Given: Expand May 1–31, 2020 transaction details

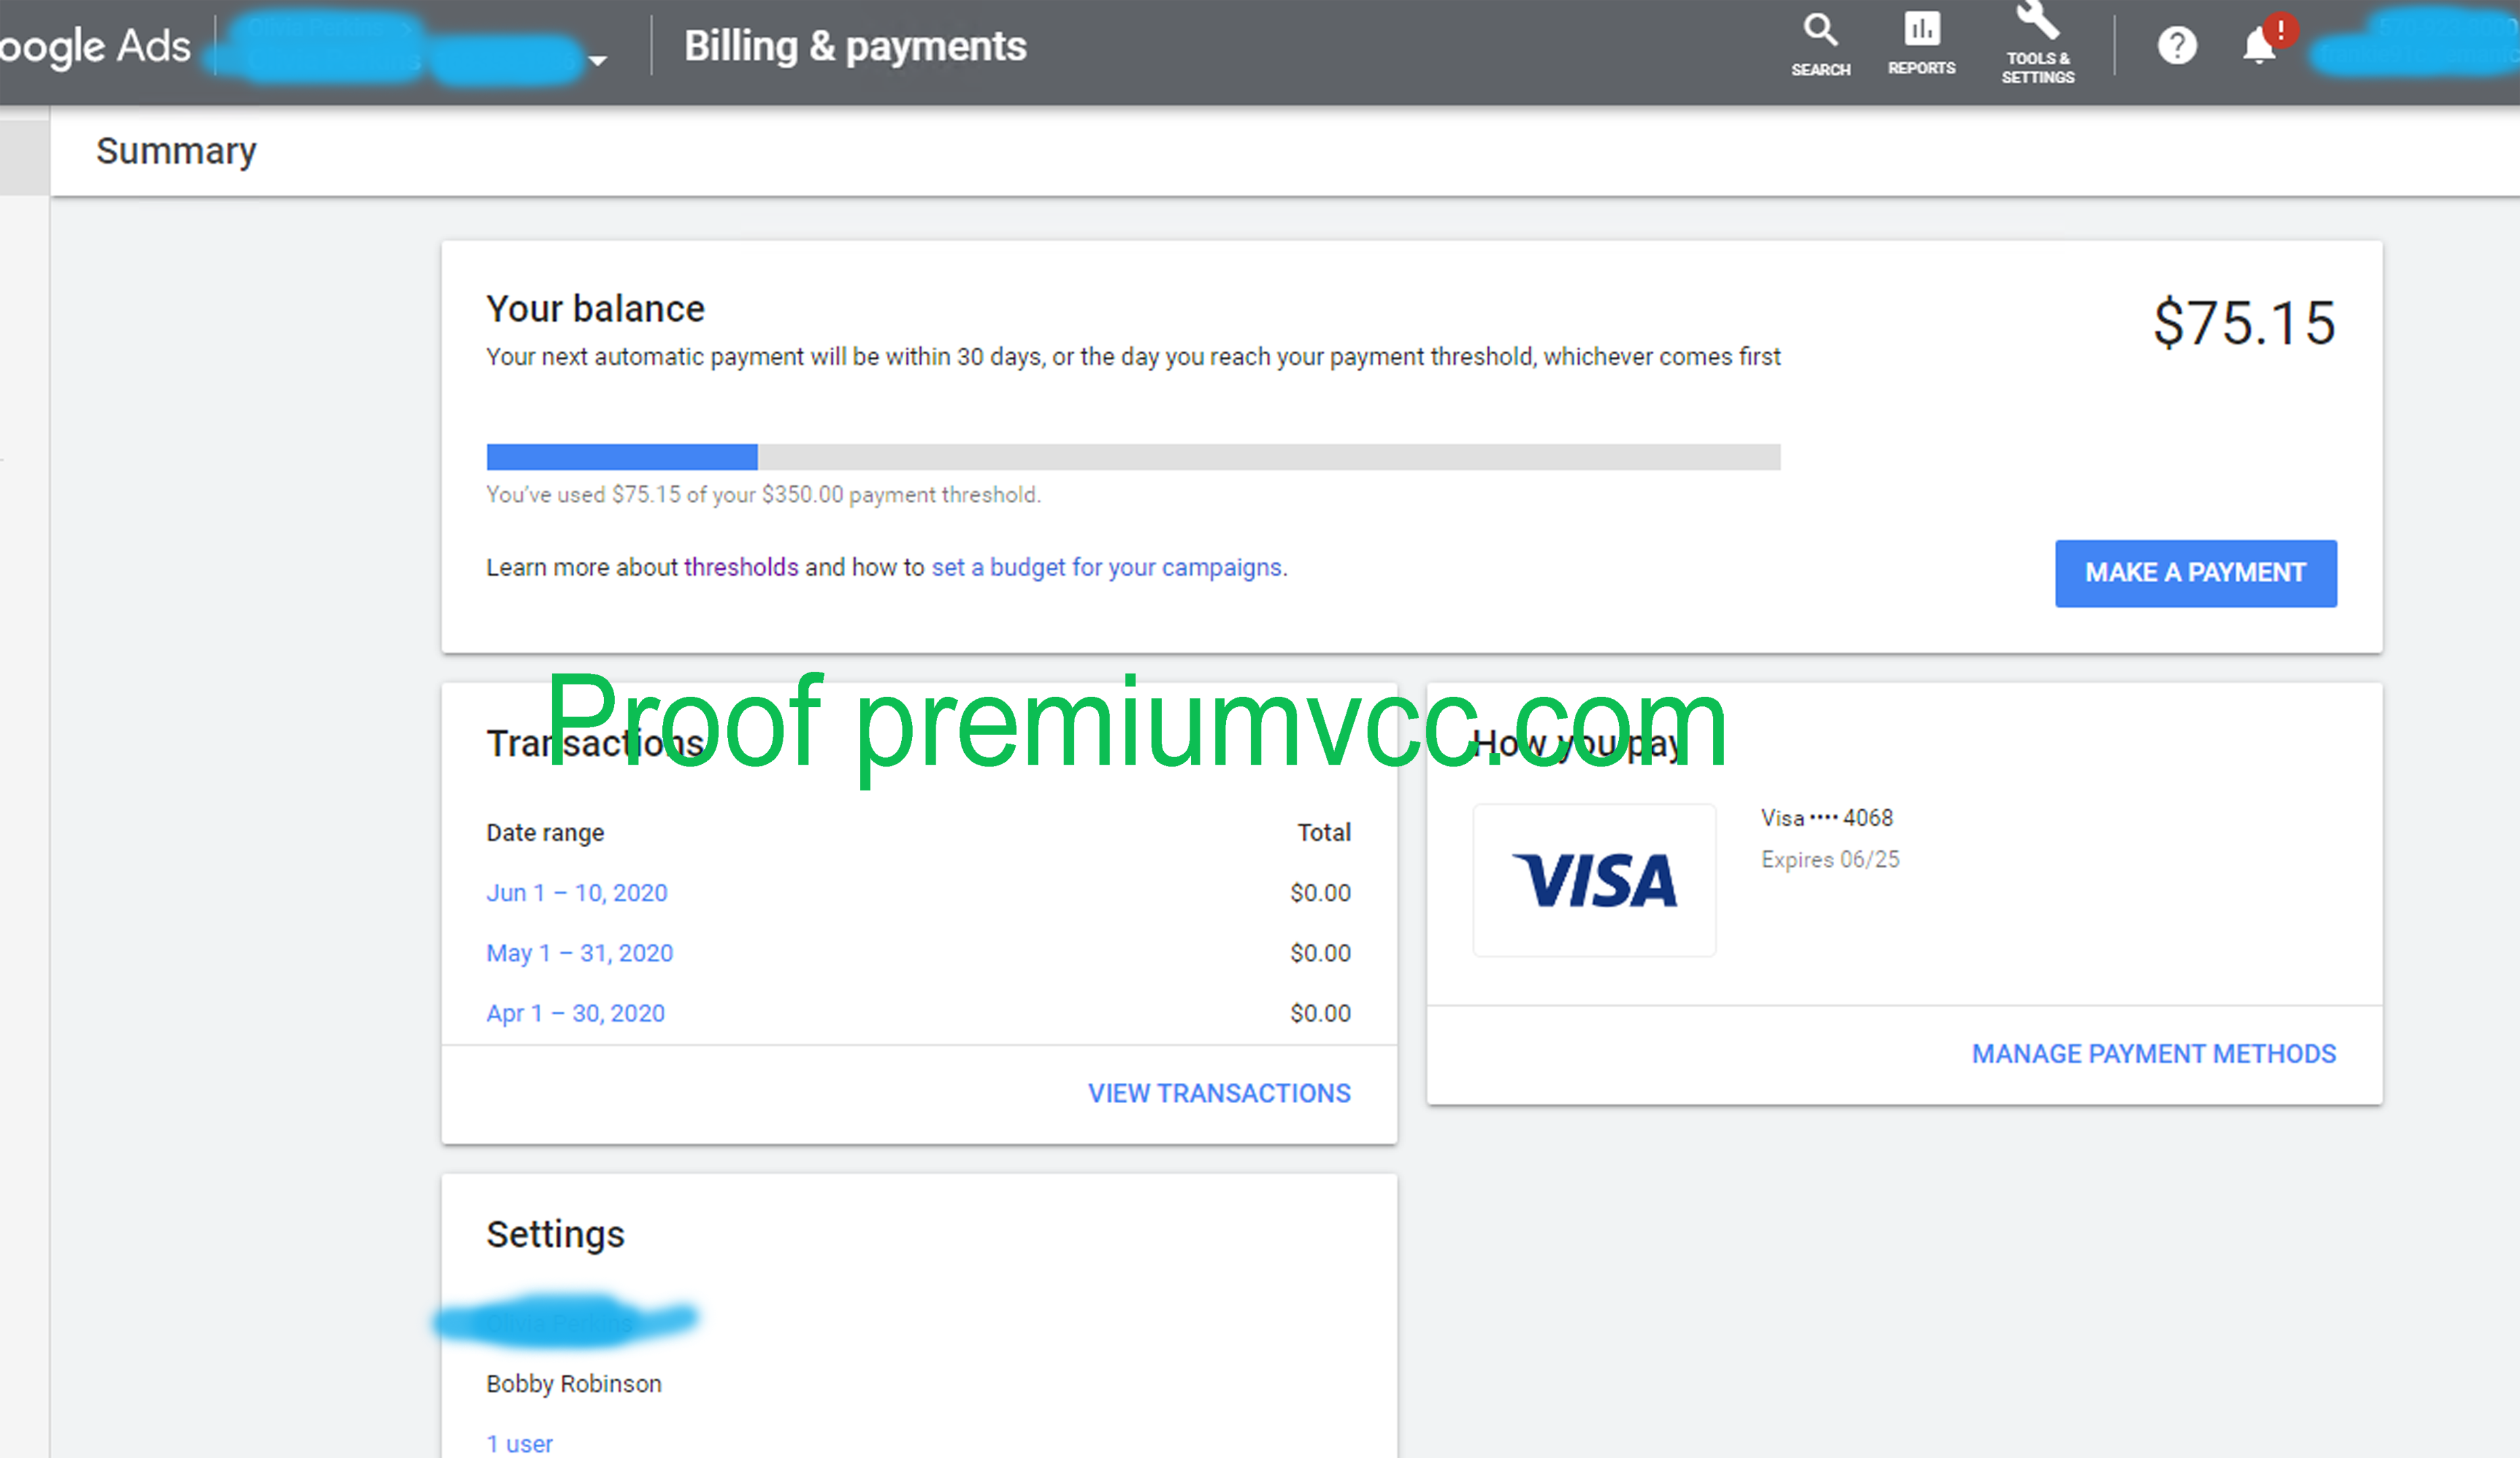Looking at the screenshot, I should pyautogui.click(x=580, y=951).
